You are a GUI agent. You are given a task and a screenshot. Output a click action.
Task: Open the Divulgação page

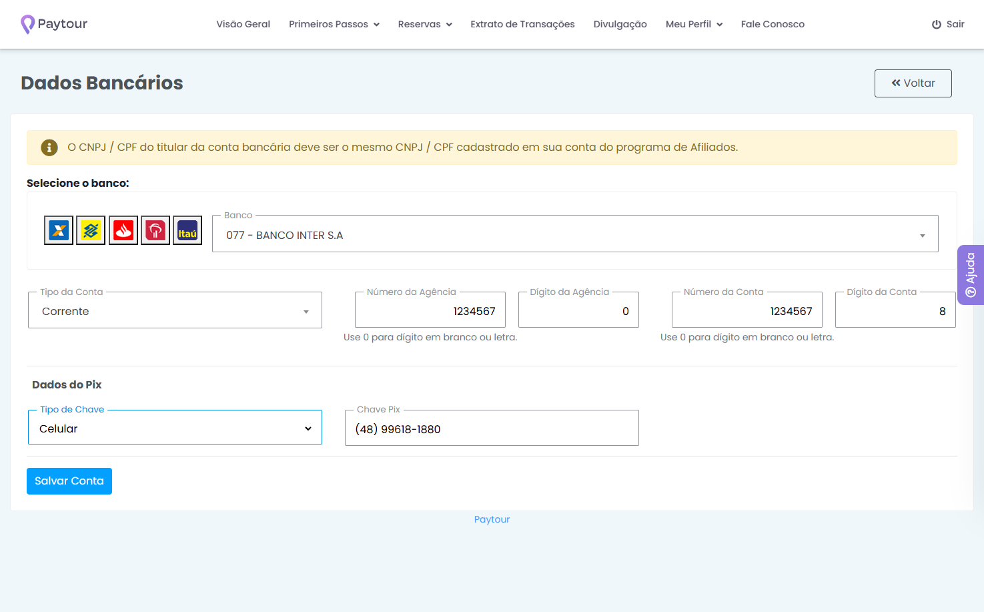(620, 24)
